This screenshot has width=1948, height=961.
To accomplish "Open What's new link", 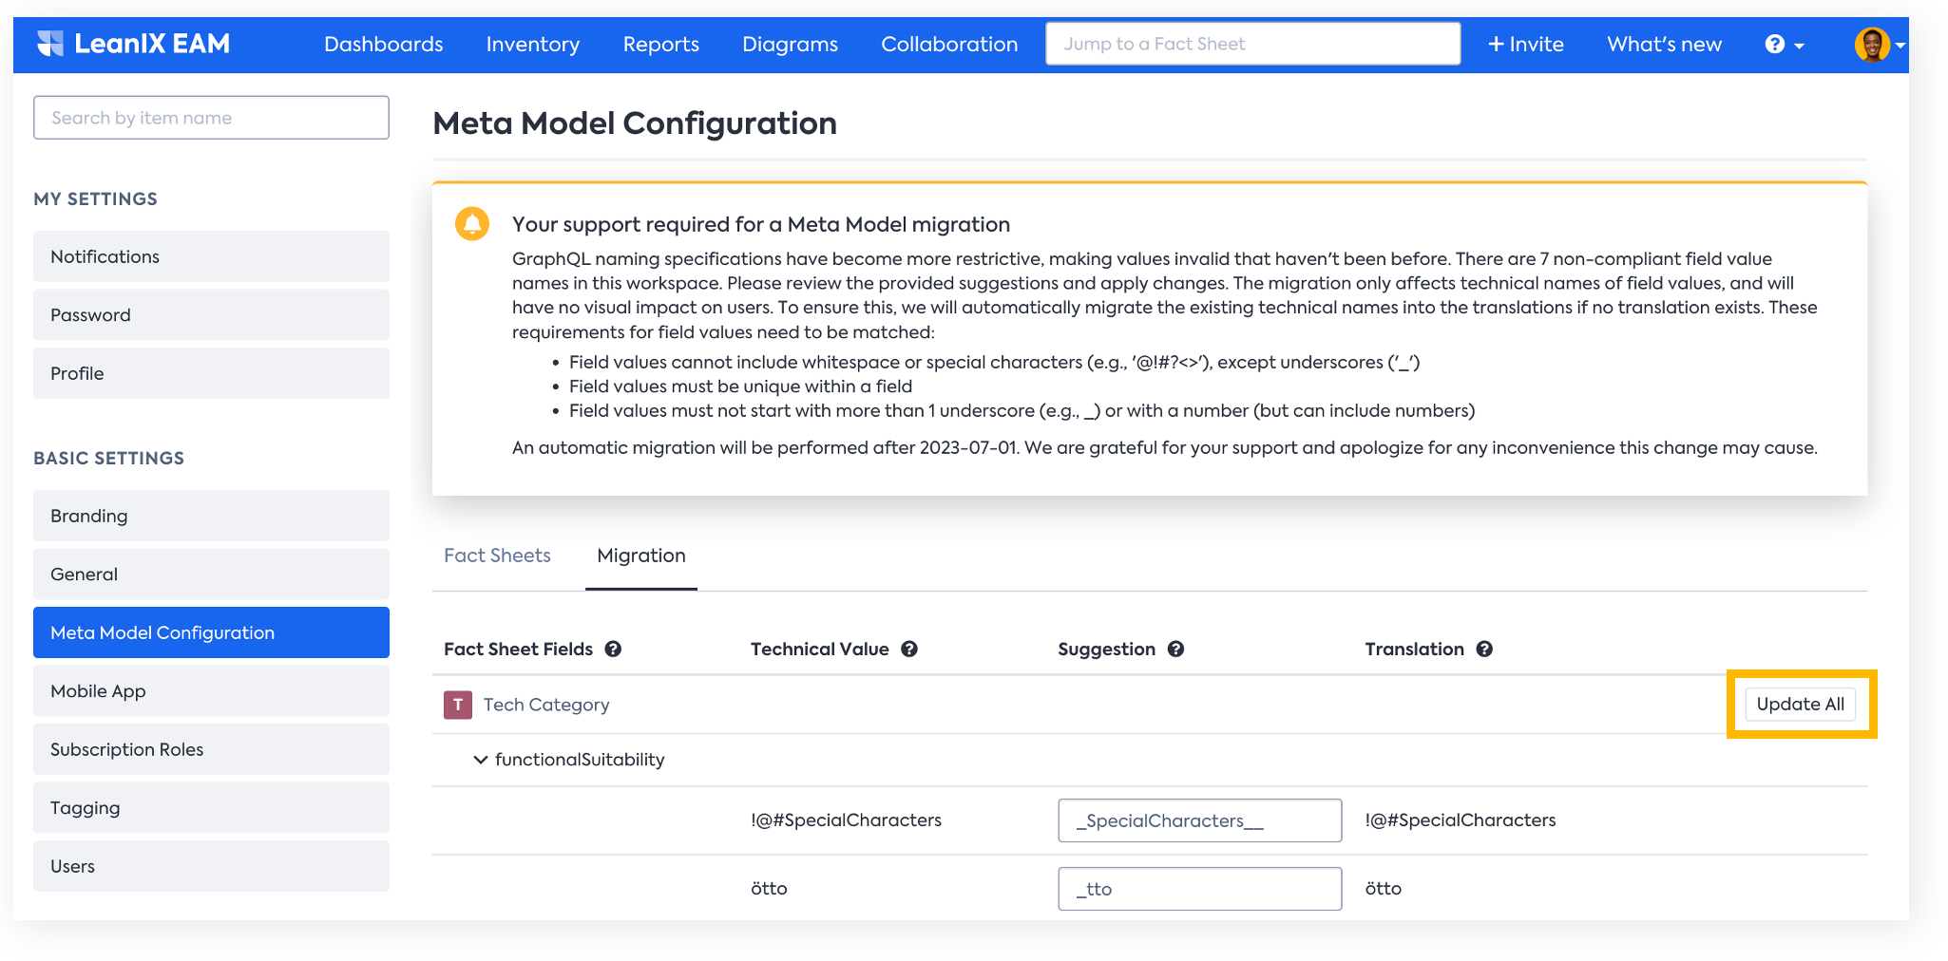I will [x=1664, y=45].
